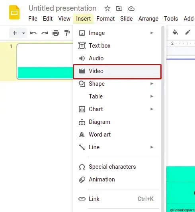Viewport: 195px width, 212px height.
Task: Open the Animation panel
Action: point(117,179)
